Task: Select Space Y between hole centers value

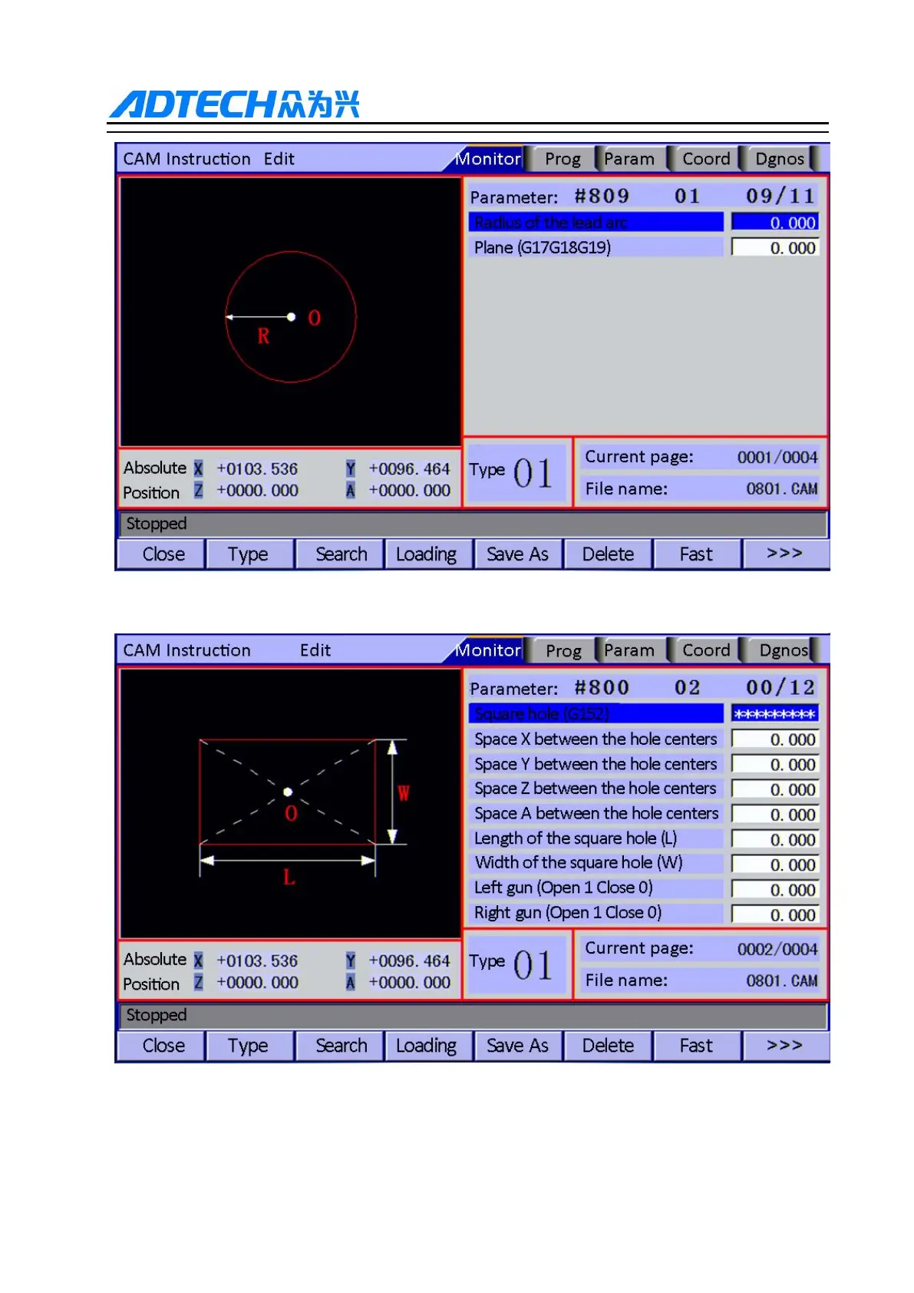Action: pos(775,765)
